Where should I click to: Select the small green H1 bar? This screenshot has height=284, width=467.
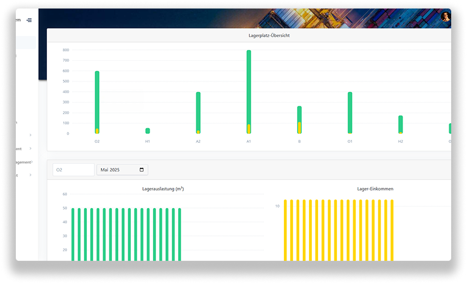[x=147, y=131]
